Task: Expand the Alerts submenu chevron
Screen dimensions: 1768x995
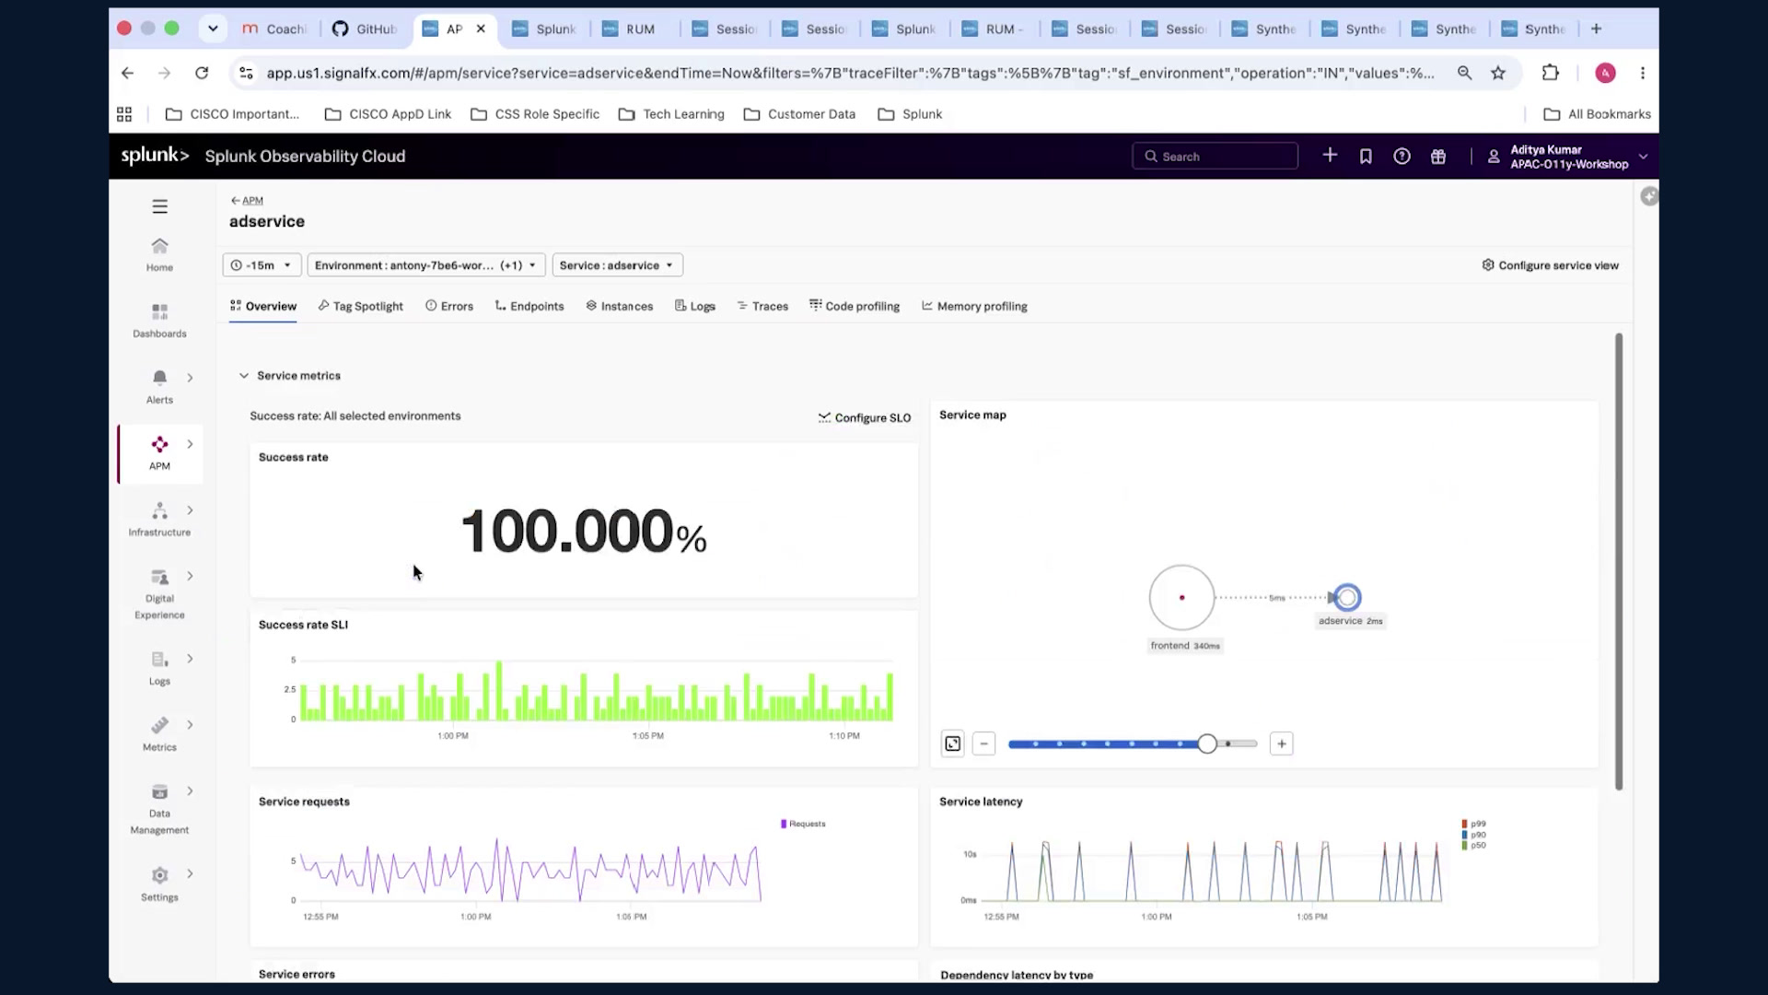Action: tap(190, 378)
